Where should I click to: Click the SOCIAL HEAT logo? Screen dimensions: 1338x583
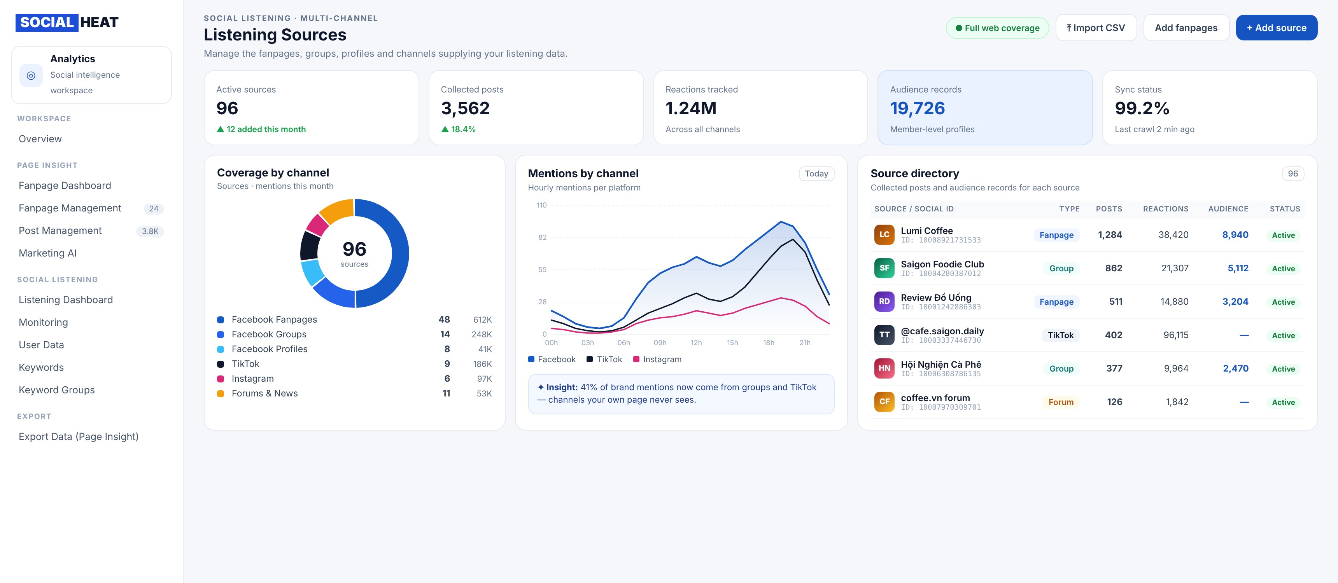point(67,22)
